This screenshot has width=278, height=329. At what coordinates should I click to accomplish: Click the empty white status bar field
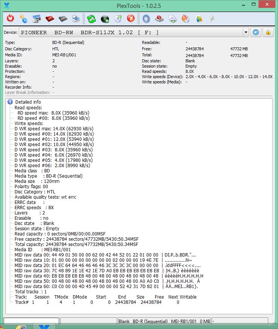pyautogui.click(x=31, y=321)
